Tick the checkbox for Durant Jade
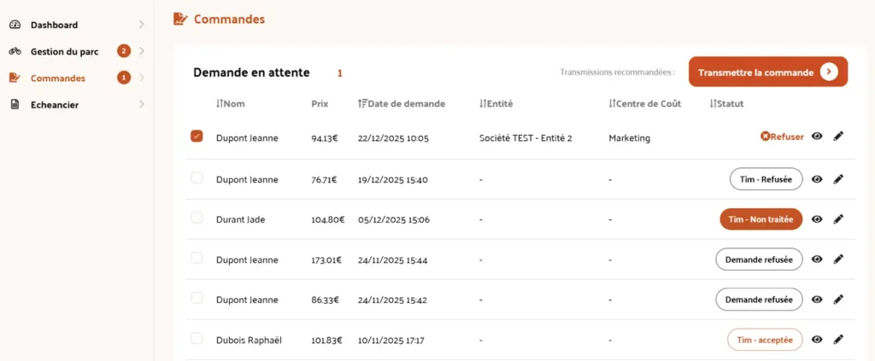The width and height of the screenshot is (875, 361). point(197,218)
